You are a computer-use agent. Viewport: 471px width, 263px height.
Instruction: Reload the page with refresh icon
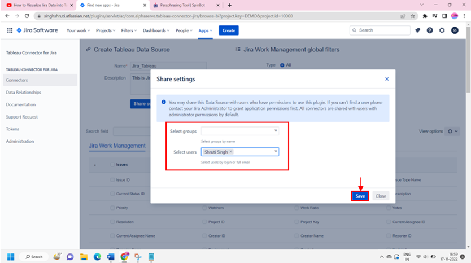[27, 16]
